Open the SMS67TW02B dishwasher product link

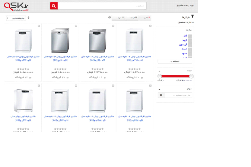(x=23, y=58)
